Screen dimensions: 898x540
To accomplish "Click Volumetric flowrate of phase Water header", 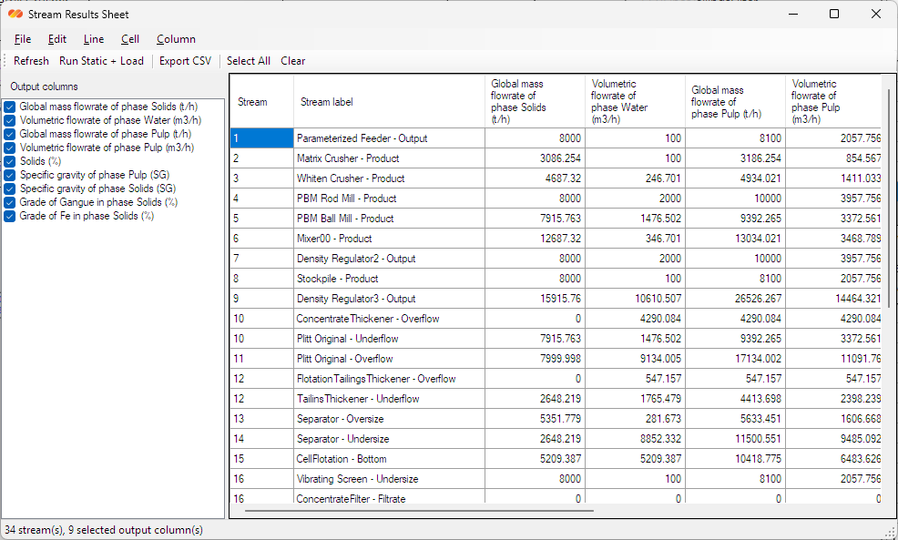I will (x=635, y=101).
